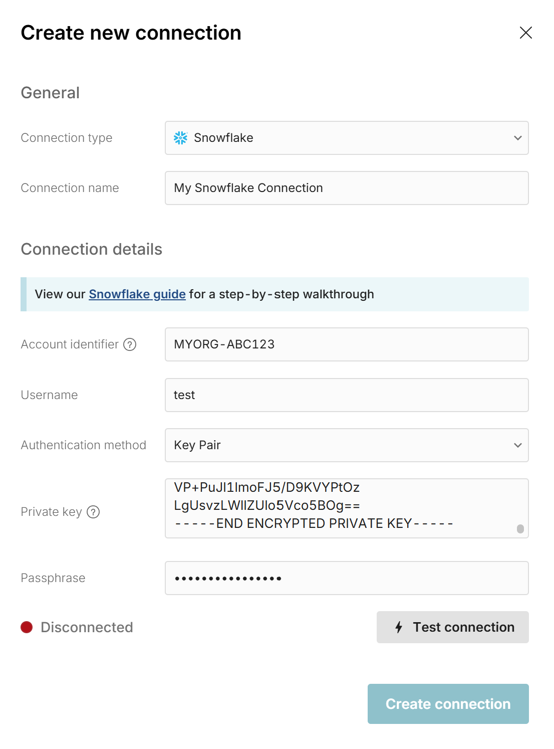Image resolution: width=554 pixels, height=749 pixels.
Task: Click the Create connection button
Action: (448, 704)
